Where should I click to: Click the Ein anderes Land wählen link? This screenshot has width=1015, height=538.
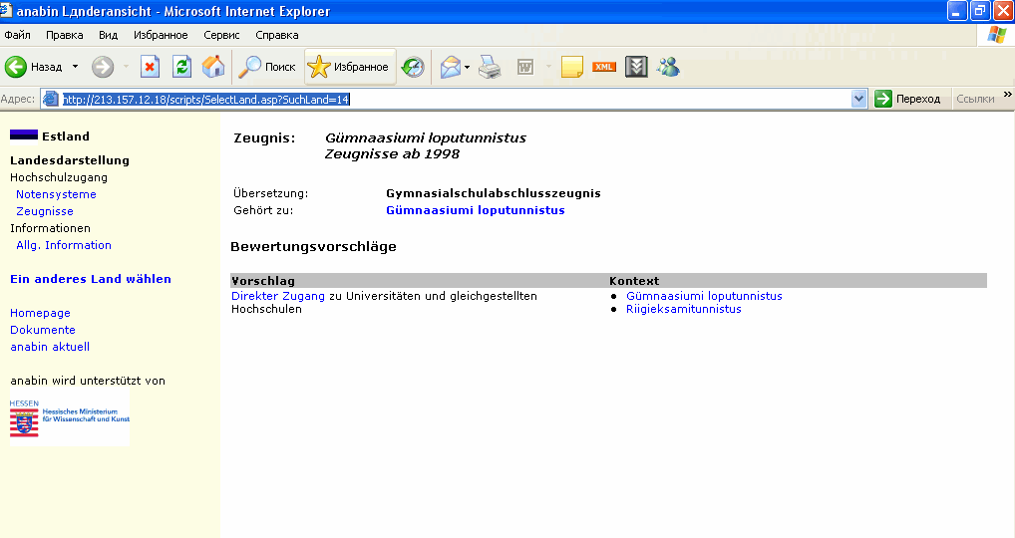[x=91, y=279]
